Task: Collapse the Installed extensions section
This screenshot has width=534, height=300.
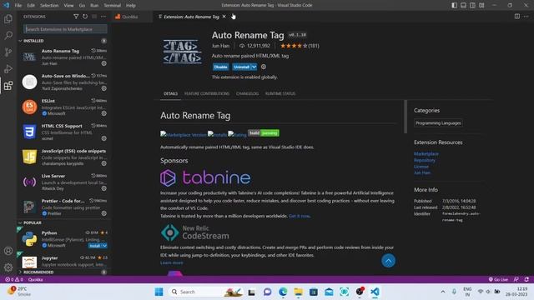Action: tap(20, 41)
